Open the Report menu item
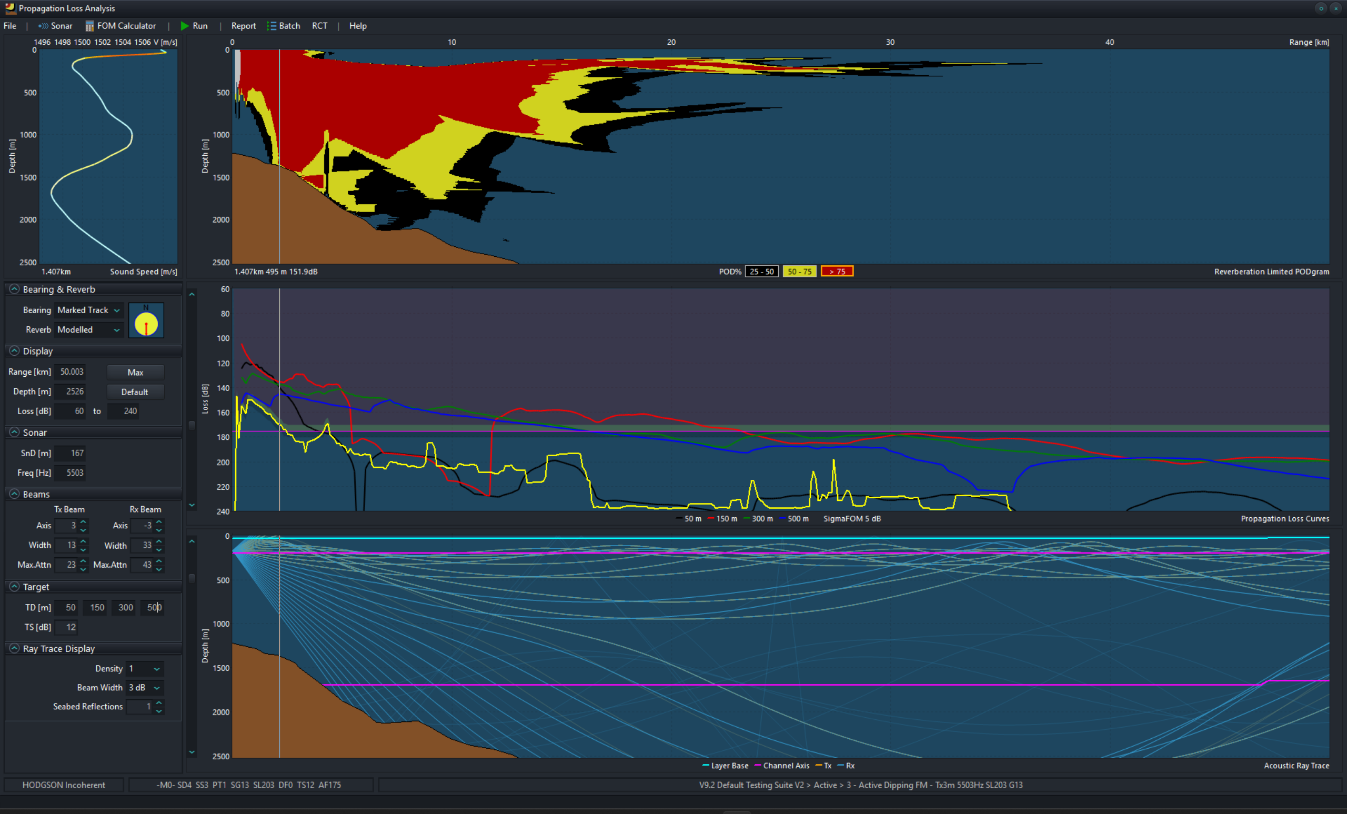Image resolution: width=1347 pixels, height=814 pixels. [243, 26]
